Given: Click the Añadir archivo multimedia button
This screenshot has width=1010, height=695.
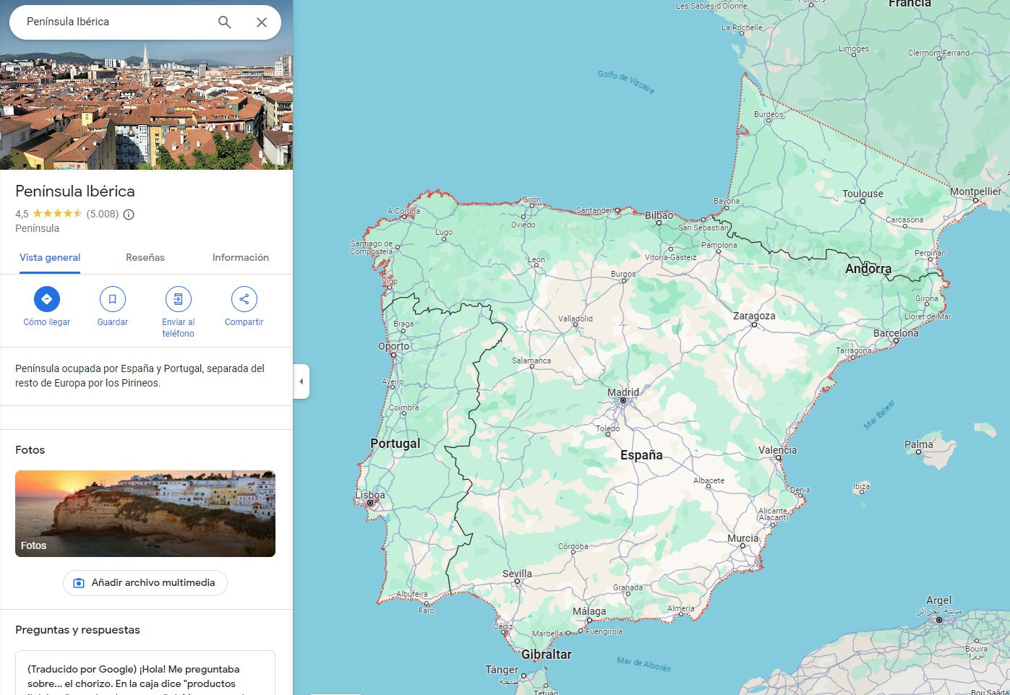Looking at the screenshot, I should pyautogui.click(x=145, y=582).
